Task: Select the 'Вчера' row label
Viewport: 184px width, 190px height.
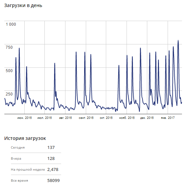Action: [x=16, y=159]
